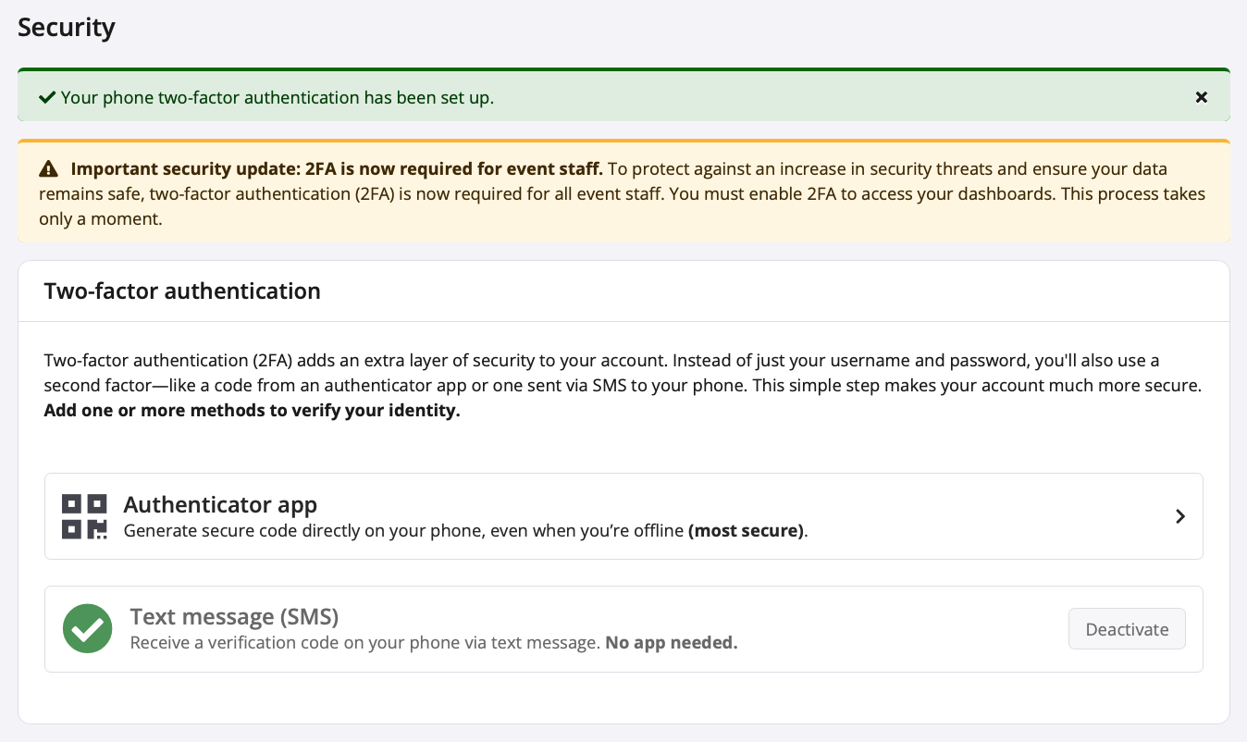
Task: Select the "Text message (SMS)" title
Action: 234,616
